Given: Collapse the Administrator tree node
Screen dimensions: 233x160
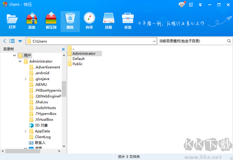Looking at the screenshot, I should (20, 61).
